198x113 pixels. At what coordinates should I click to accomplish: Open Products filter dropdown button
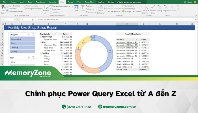(x=136, y=39)
